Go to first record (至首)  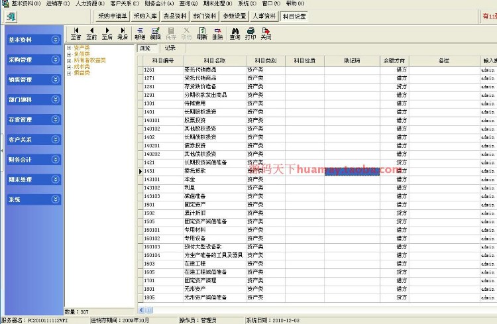tap(76, 34)
